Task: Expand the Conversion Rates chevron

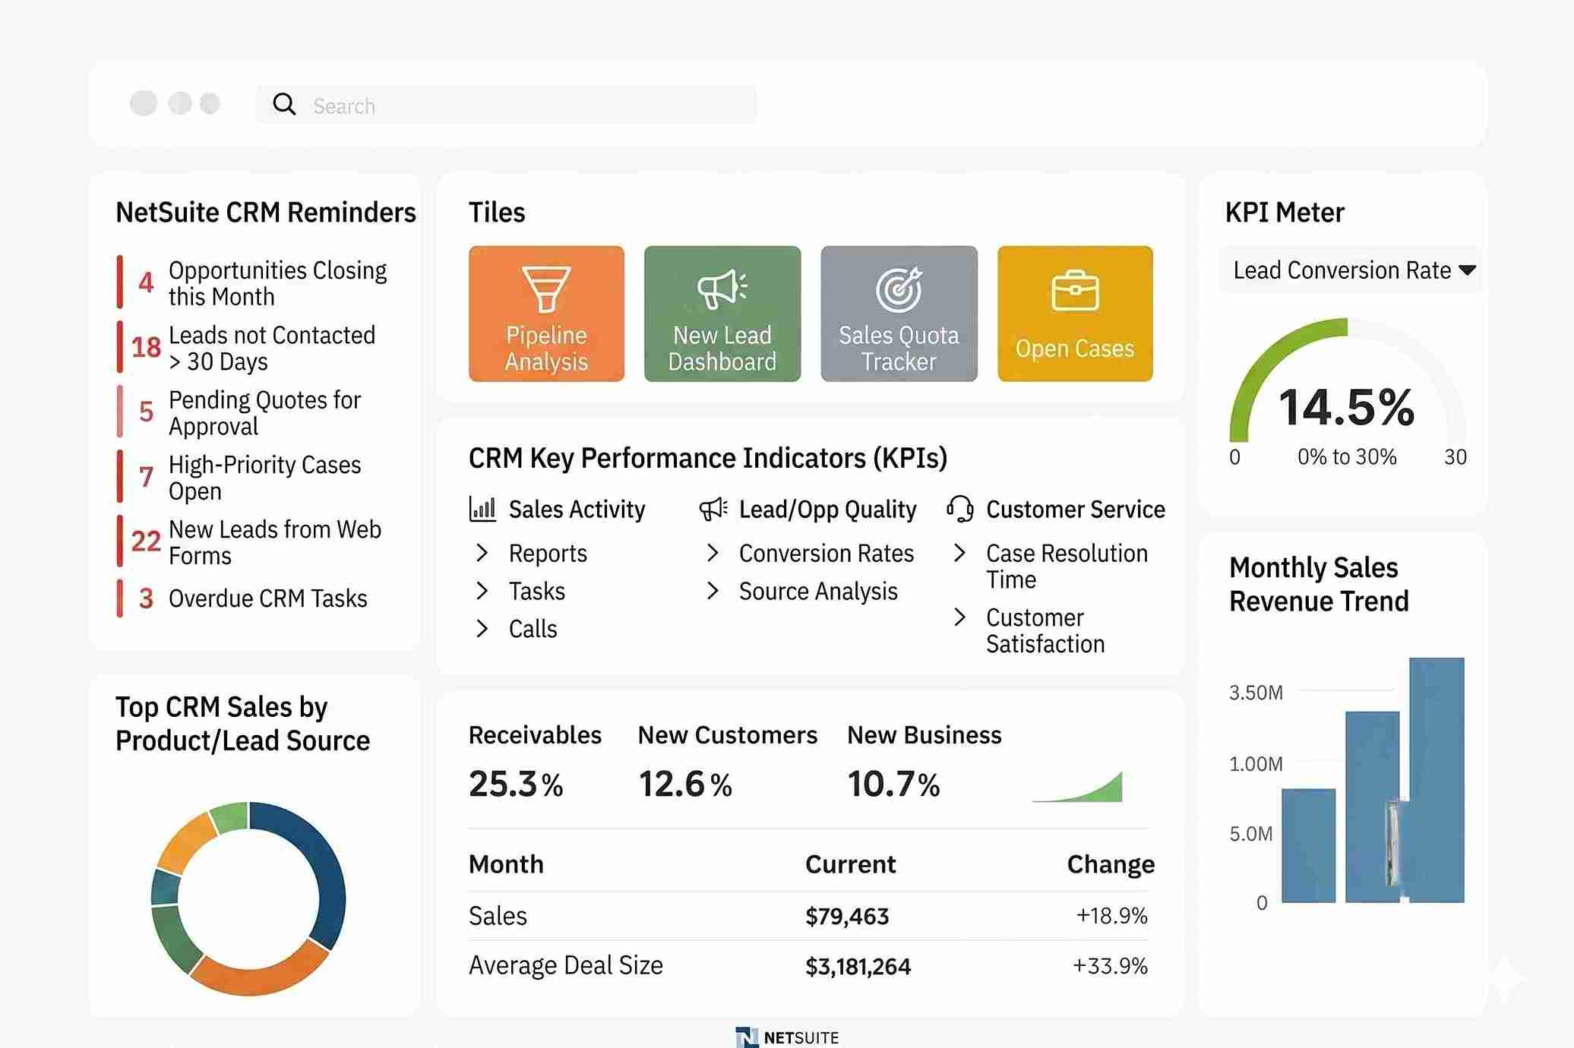Action: pos(713,553)
